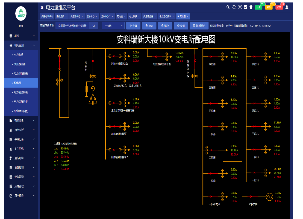Screen dimensions: 303x219
Task: Click search icon in substation name field
Action: (x=93, y=26)
